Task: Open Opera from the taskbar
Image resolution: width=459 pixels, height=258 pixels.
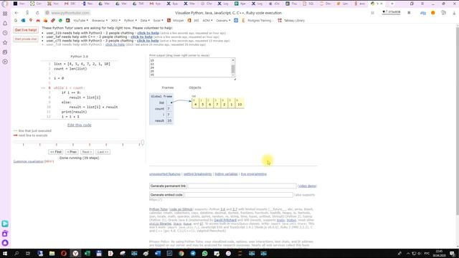Action: [x=64, y=253]
